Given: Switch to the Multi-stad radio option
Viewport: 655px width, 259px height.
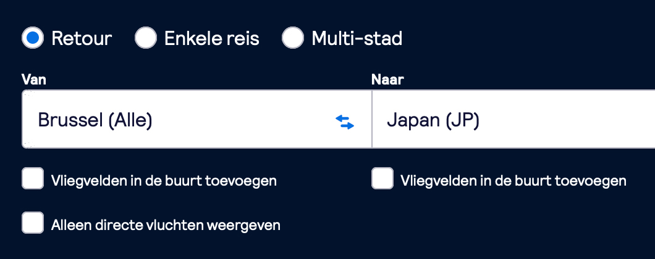Looking at the screenshot, I should tap(292, 38).
